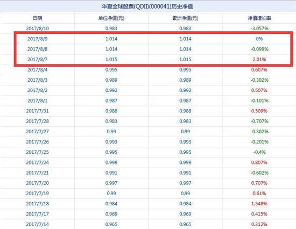Select the 2017/7/20 date cell
This screenshot has width=296, height=229.
click(x=37, y=183)
